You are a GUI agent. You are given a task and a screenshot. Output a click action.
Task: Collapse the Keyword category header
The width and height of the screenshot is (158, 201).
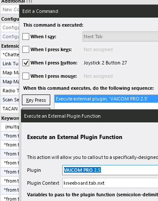10,118
